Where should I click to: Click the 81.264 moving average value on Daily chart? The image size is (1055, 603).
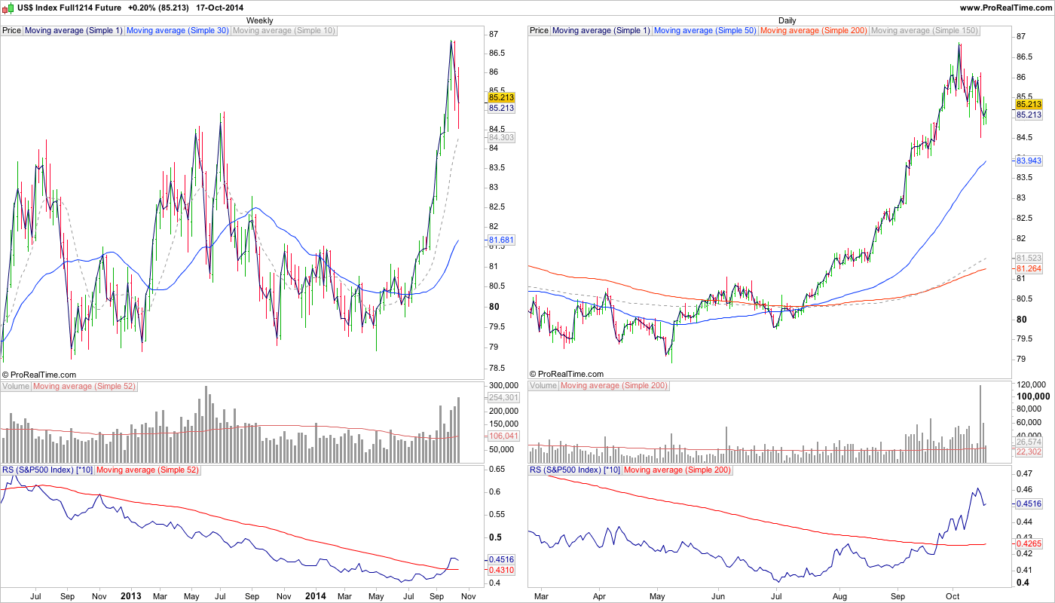tap(1029, 268)
